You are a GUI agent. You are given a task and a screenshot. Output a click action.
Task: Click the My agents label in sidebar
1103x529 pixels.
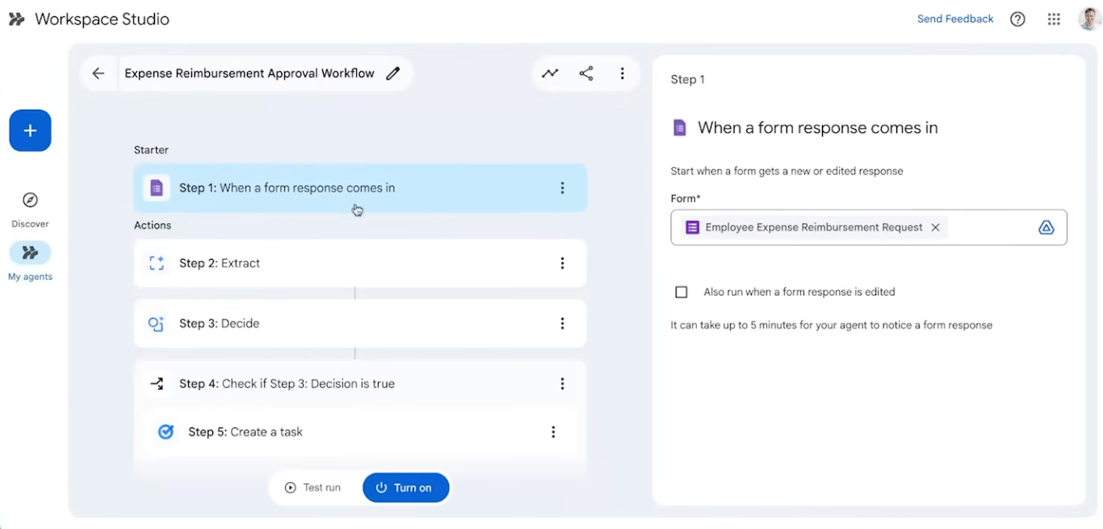point(30,277)
